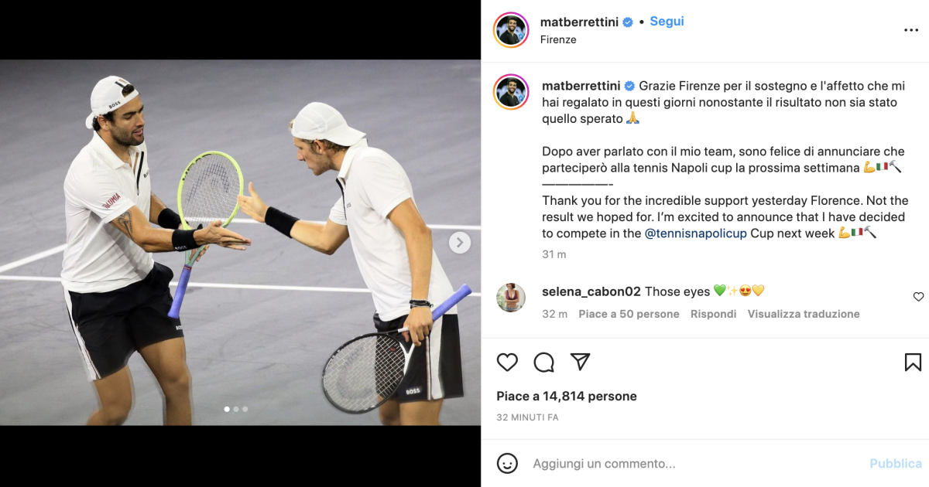Open selena_cabon02's avatar
Screen dimensions: 929x487
pos(511,298)
